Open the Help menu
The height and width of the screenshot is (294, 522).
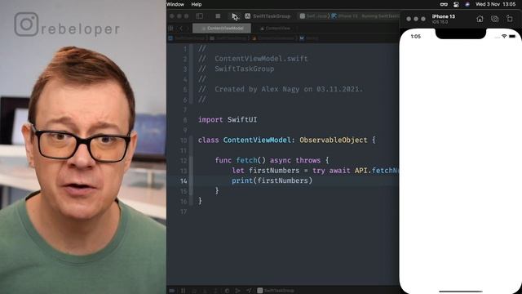click(x=196, y=4)
